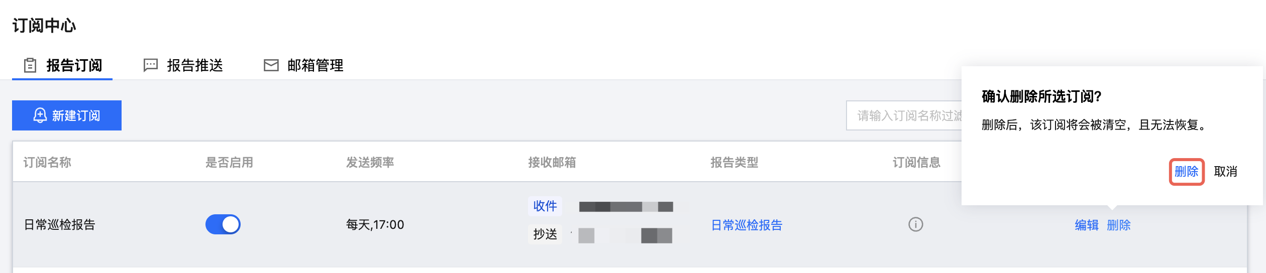Image resolution: width=1266 pixels, height=273 pixels.
Task: Click the 删除 link in the table row
Action: coord(1118,225)
